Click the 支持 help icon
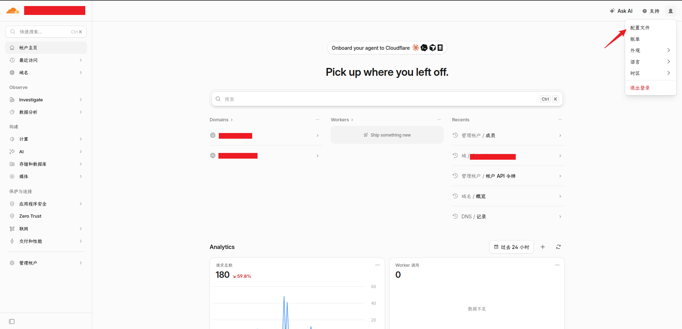This screenshot has width=682, height=329. (x=645, y=11)
